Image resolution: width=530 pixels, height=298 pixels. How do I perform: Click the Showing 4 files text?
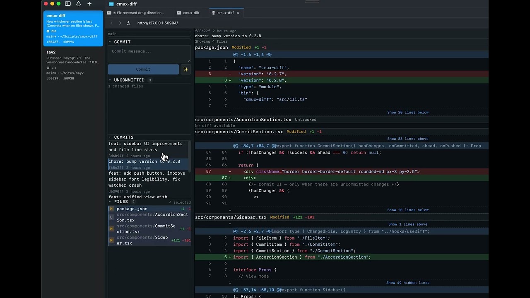click(211, 41)
